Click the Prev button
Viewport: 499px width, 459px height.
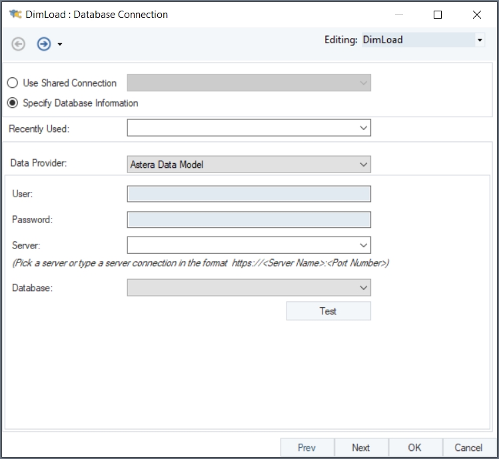point(306,448)
